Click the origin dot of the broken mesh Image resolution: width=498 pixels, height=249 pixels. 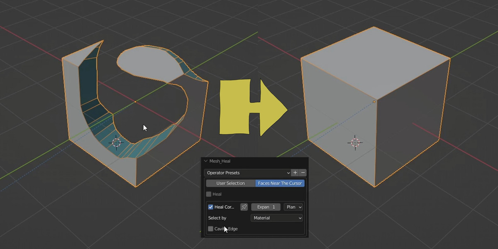pyautogui.click(x=135, y=102)
